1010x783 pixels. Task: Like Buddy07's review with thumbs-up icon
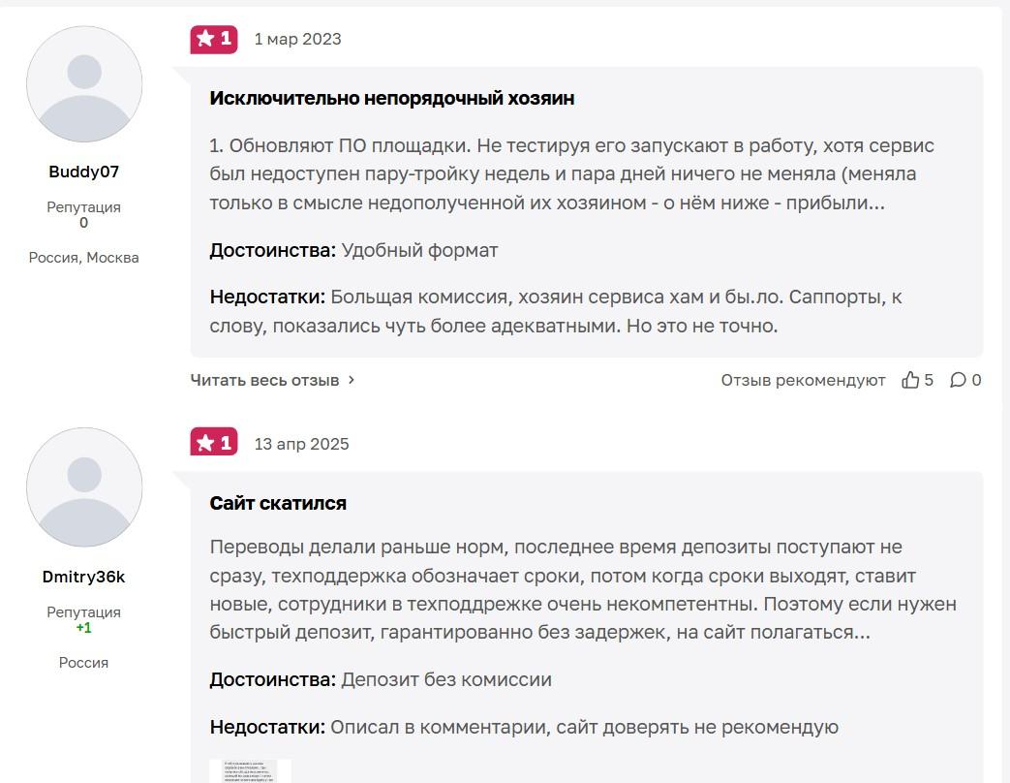[910, 380]
